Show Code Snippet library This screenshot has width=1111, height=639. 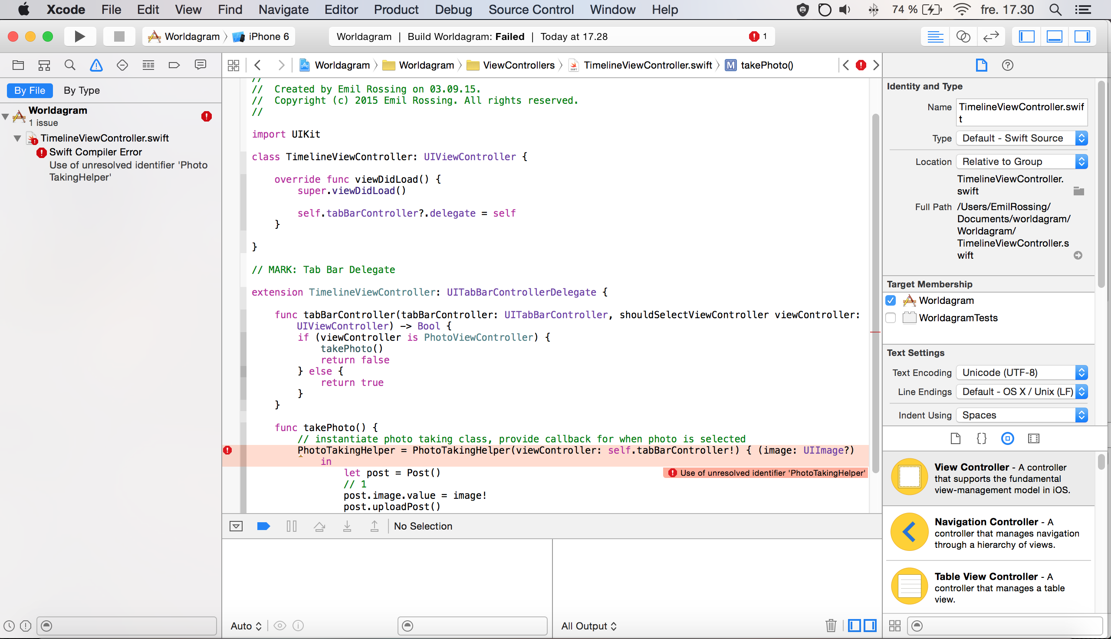point(982,438)
